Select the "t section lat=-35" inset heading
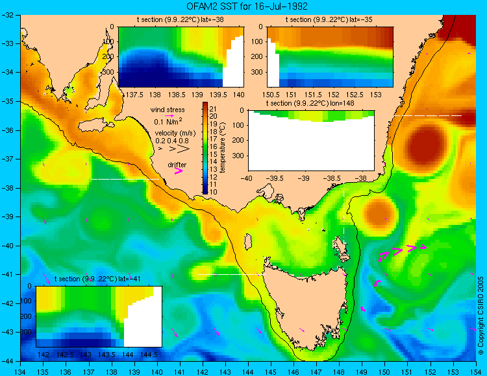The width and height of the screenshot is (487, 376). (x=329, y=19)
